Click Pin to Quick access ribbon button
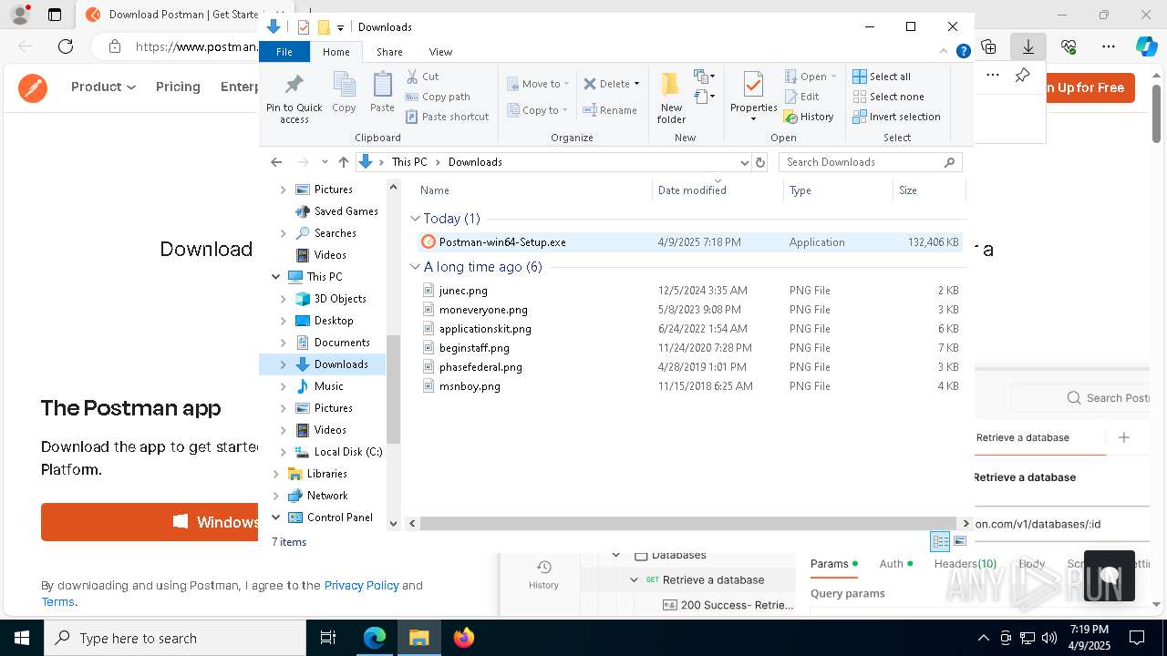The image size is (1167, 656). (x=294, y=97)
